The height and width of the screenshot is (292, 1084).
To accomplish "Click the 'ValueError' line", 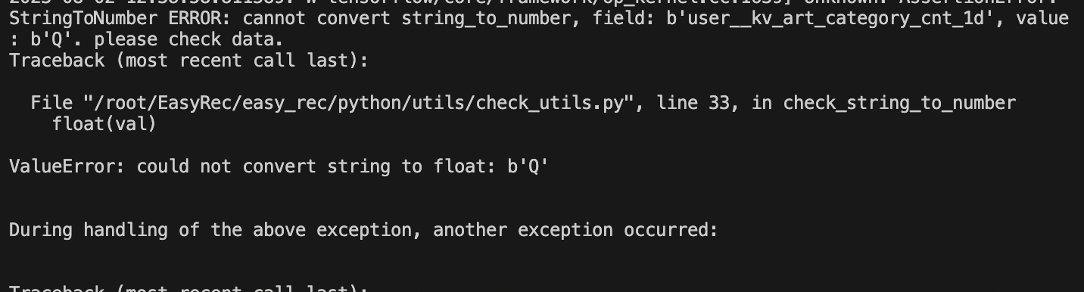I will tap(279, 166).
